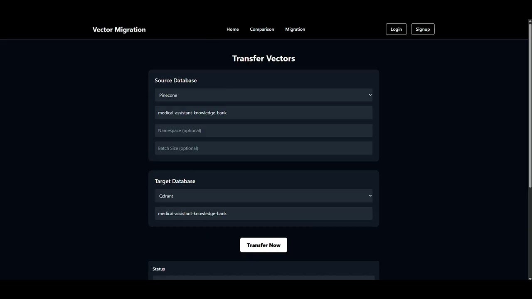Click the Qdrant selector chevron arrow
532x299 pixels.
click(x=369, y=196)
